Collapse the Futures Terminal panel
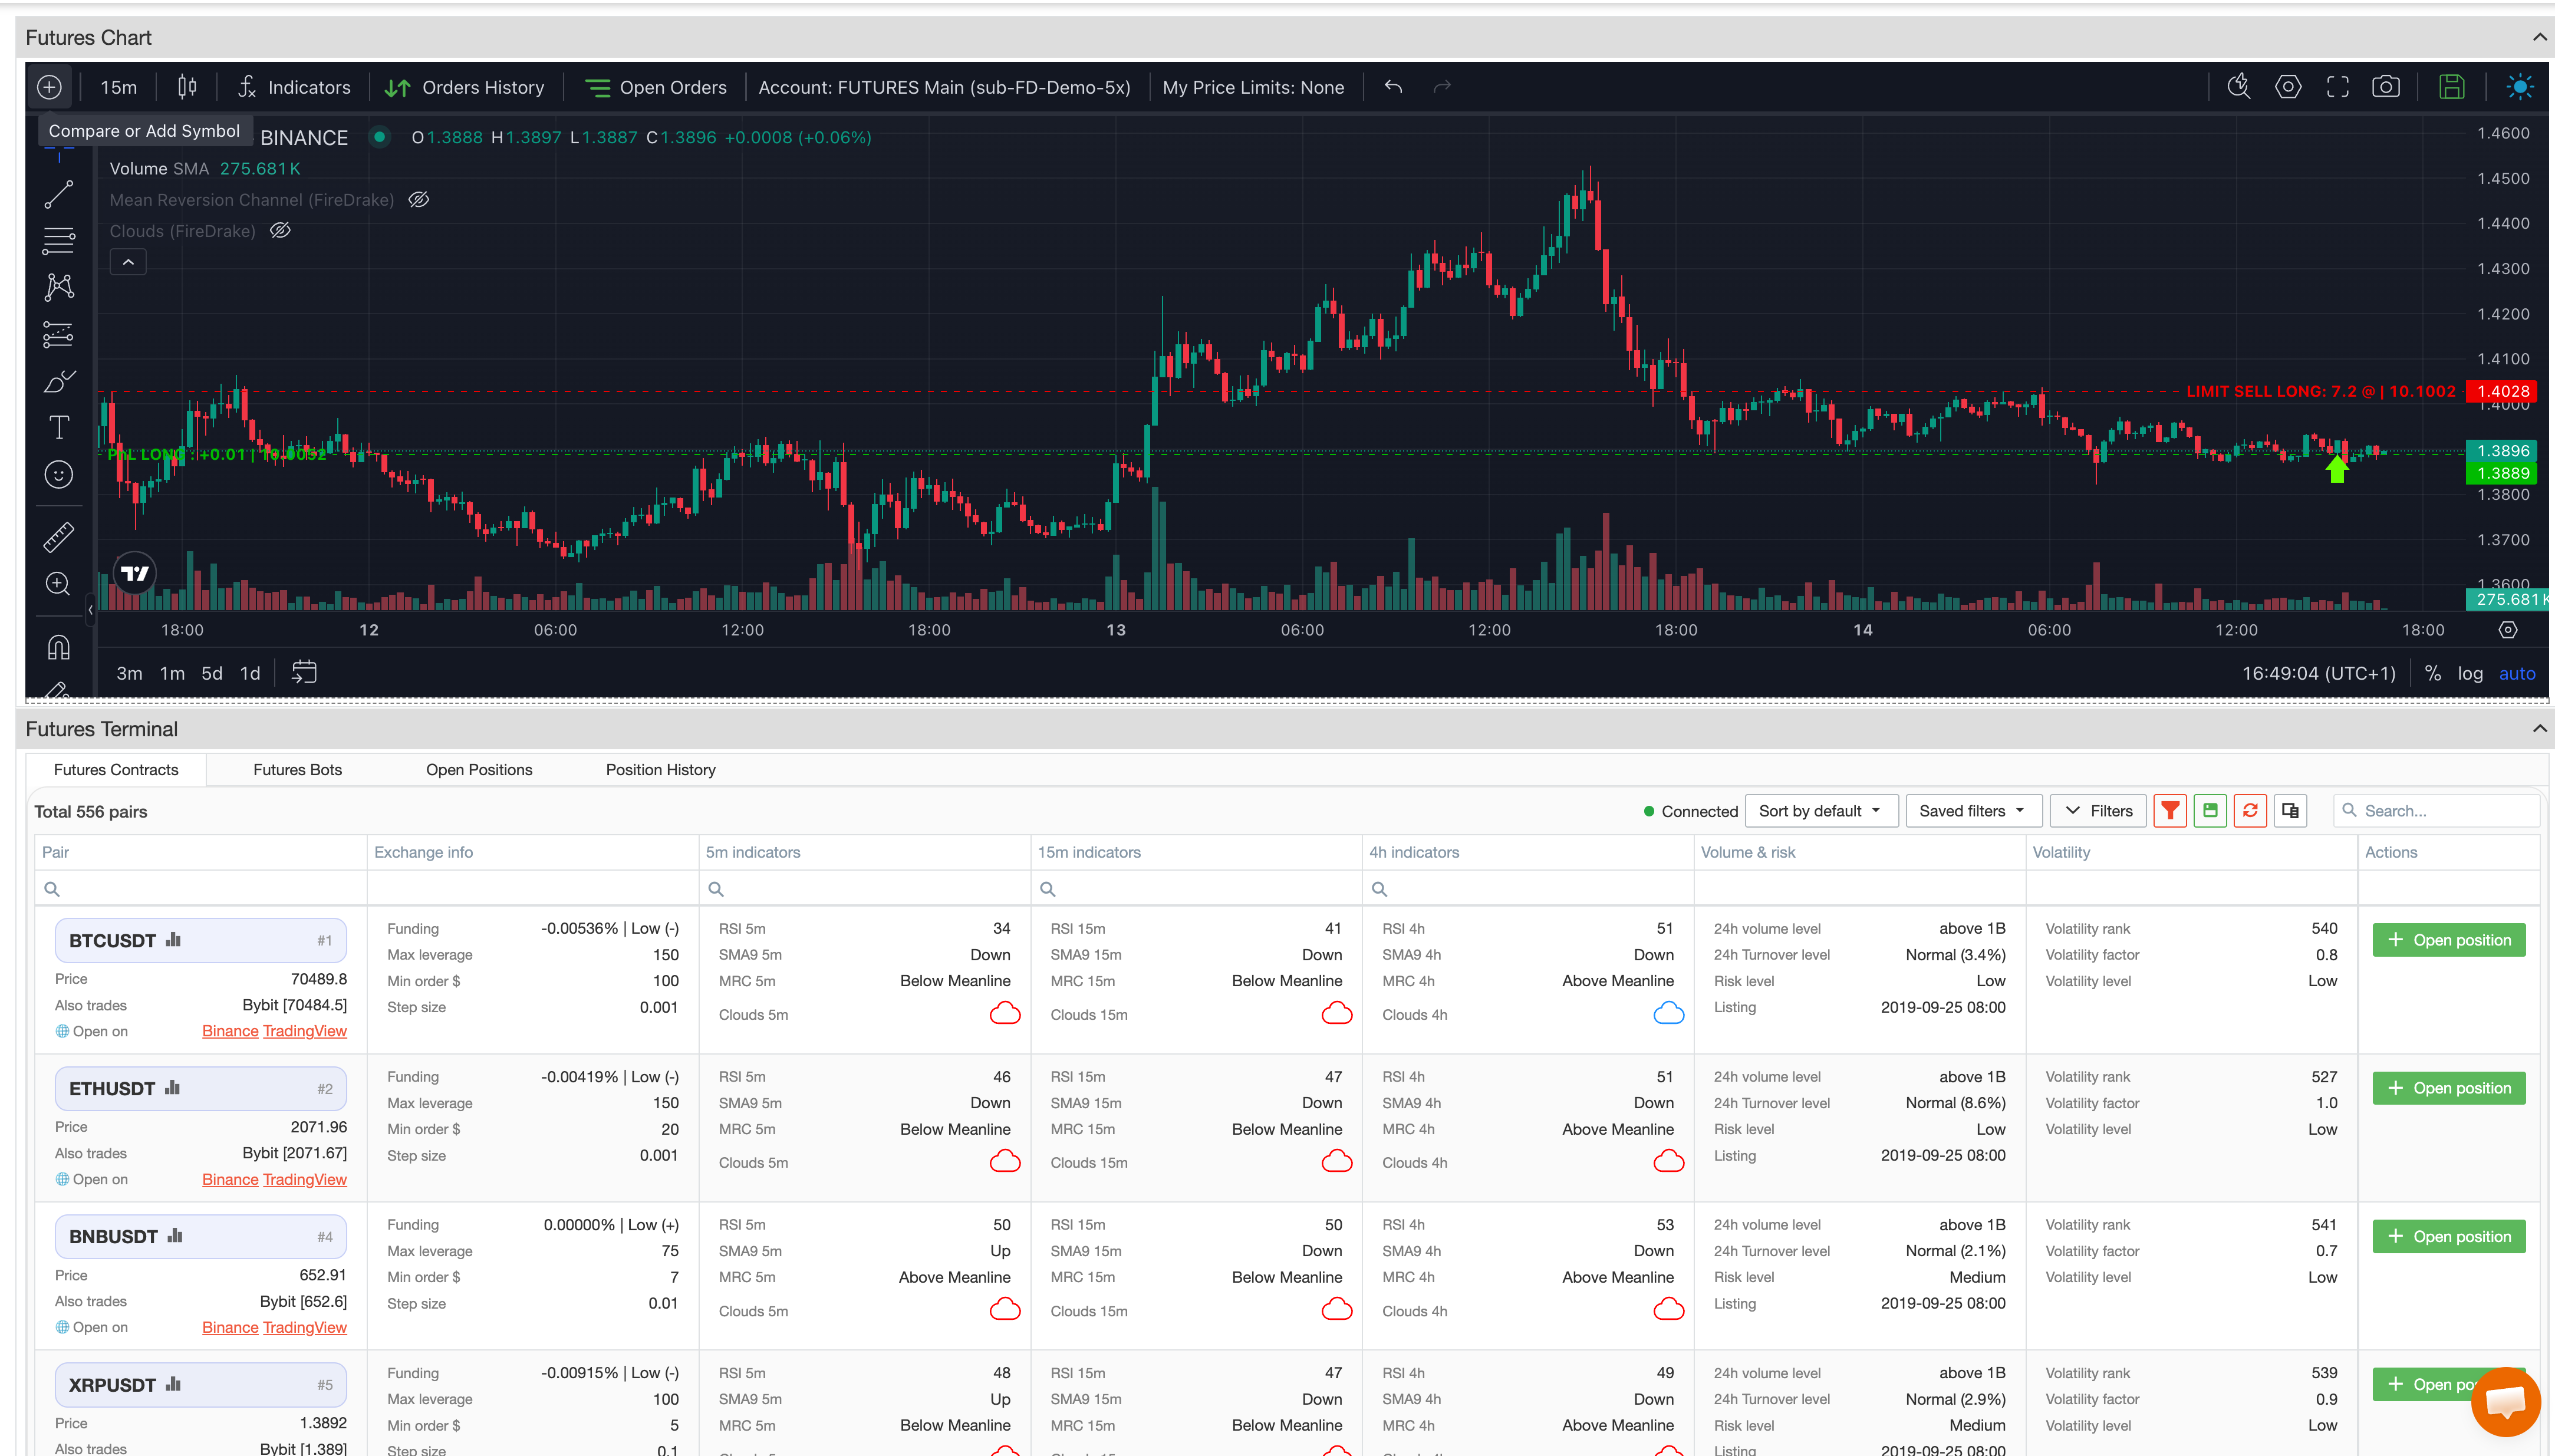Image resolution: width=2555 pixels, height=1456 pixels. tap(2539, 729)
